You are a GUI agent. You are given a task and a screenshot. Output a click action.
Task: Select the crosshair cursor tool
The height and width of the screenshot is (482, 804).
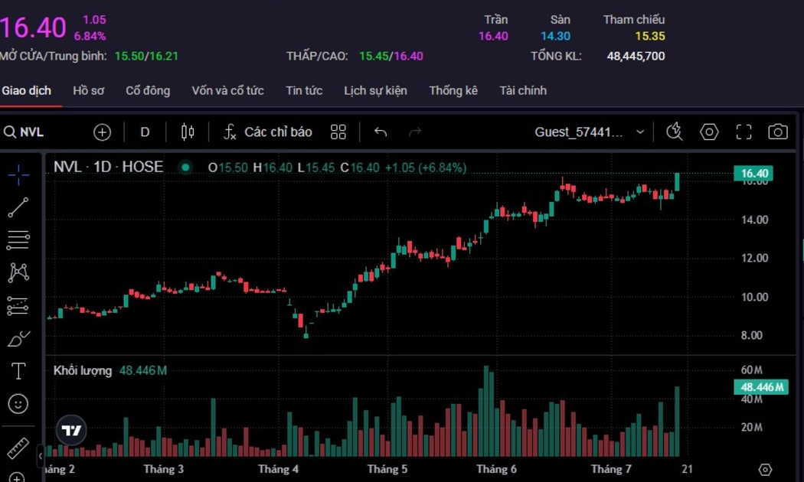pos(18,175)
